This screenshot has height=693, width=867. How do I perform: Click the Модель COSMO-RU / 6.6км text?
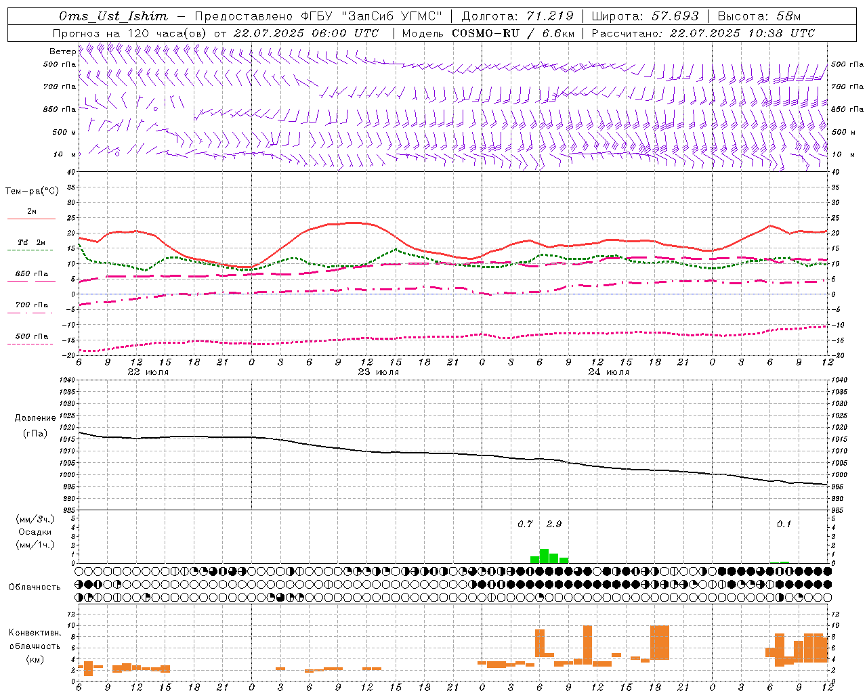click(488, 33)
